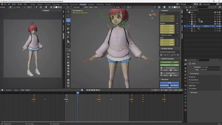
Task: Click the IK to FK snap icon
Action: click(161, 73)
